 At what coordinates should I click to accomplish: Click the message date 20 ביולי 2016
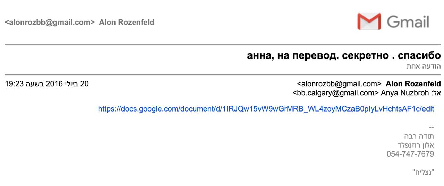point(65,84)
